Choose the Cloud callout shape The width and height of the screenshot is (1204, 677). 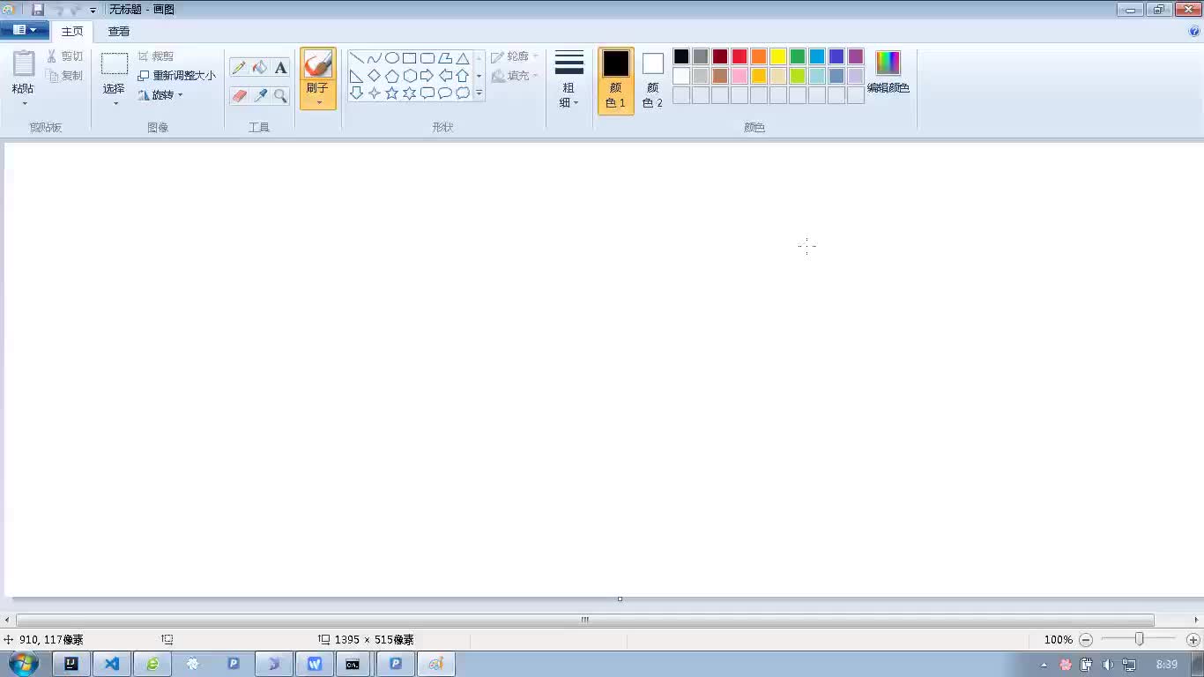click(463, 93)
